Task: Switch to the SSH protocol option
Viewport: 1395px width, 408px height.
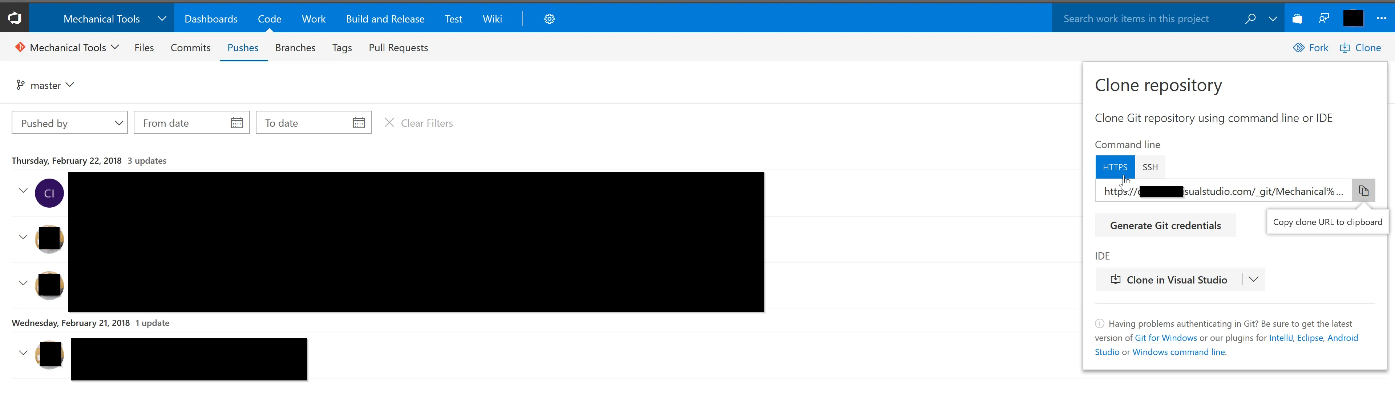Action: (1150, 167)
